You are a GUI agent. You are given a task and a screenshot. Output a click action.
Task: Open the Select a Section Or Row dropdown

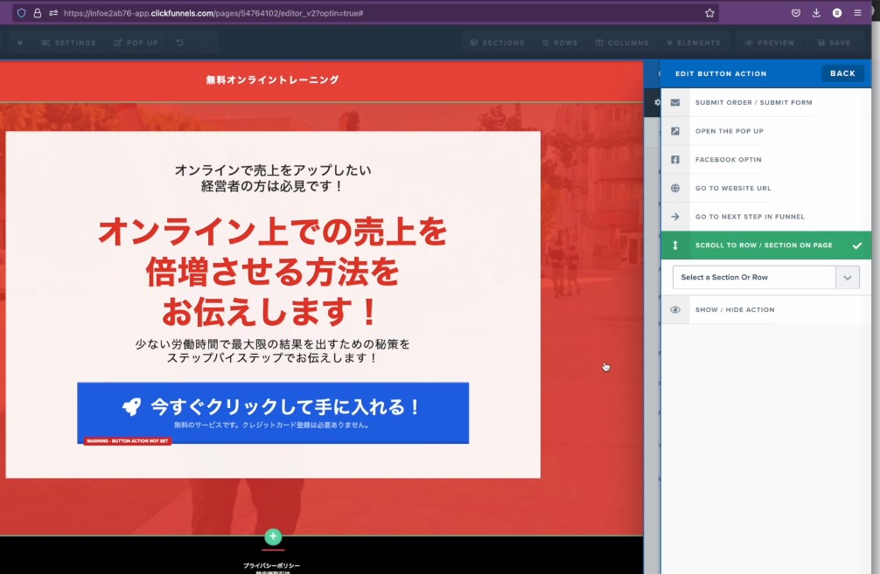coord(766,278)
